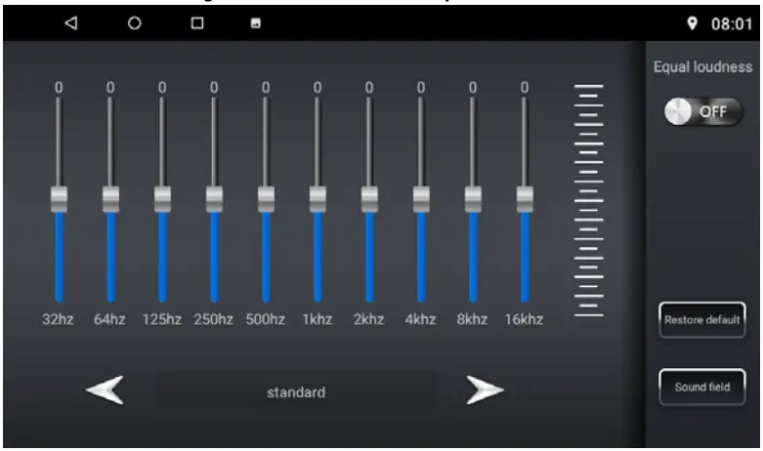Screen dimensions: 763x451
Task: Click the 32hz slider handle
Action: tap(59, 199)
